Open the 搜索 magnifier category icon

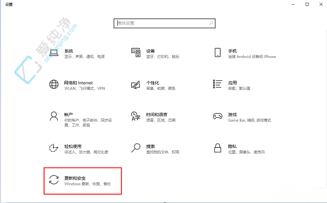pos(136,148)
